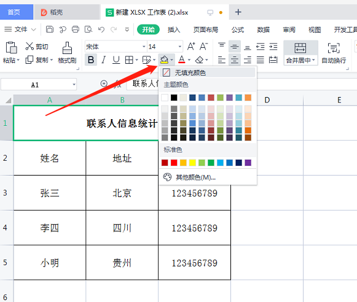The height and width of the screenshot is (302, 357).
Task: Switch to the 数据 ribbon tab
Action: coord(264,29)
